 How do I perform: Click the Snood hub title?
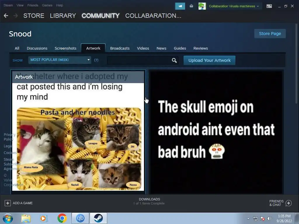point(20,34)
